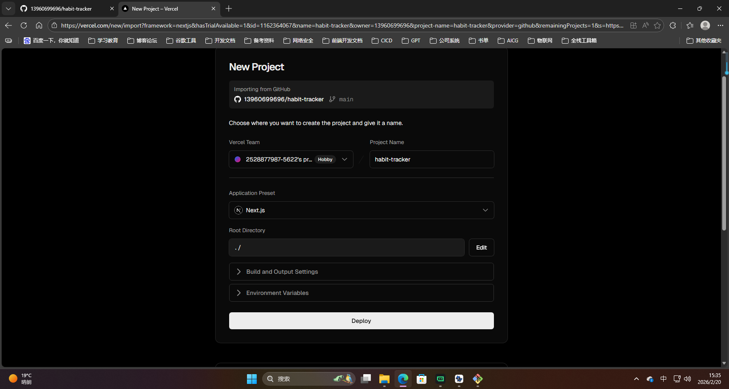Screen dimensions: 729x389
Task: Go to the browser home page
Action: 39,25
